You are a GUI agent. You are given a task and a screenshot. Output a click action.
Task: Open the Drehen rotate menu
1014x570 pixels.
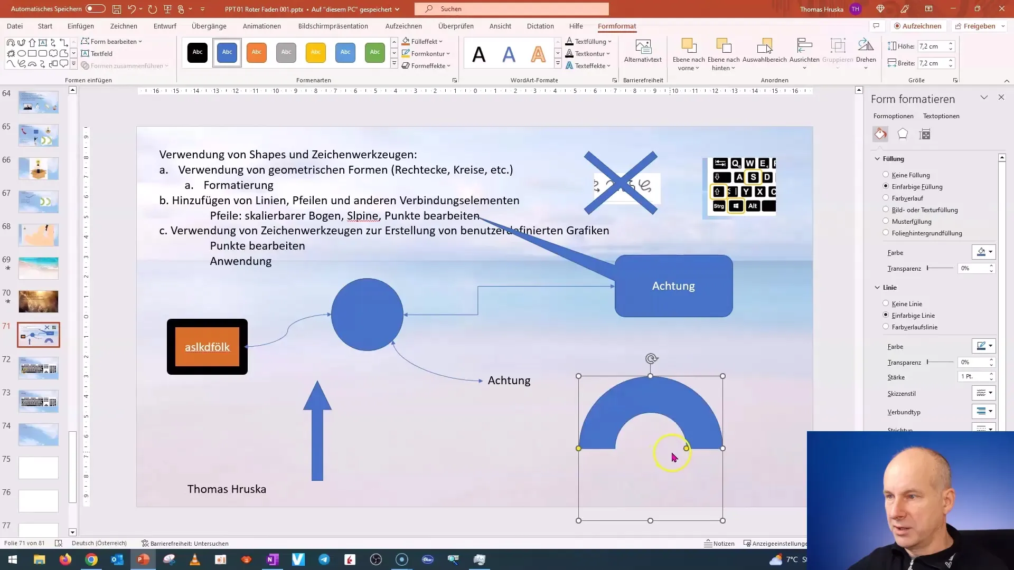coord(866,53)
